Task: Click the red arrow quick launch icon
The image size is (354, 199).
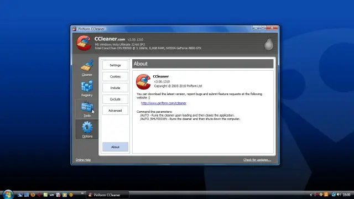Action: click(39, 195)
